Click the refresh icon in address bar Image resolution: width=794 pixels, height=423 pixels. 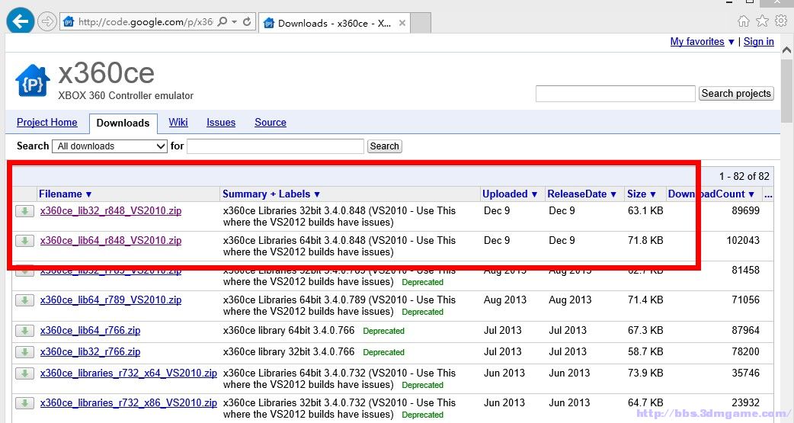(x=247, y=22)
